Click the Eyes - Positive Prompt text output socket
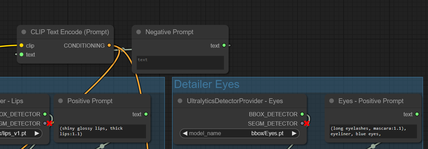Image resolution: width=428 pixels, height=149 pixels. click(417, 114)
